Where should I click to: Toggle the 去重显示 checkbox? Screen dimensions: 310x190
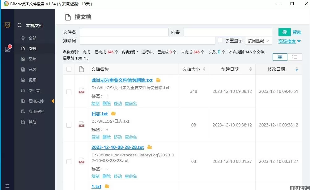tap(220, 40)
